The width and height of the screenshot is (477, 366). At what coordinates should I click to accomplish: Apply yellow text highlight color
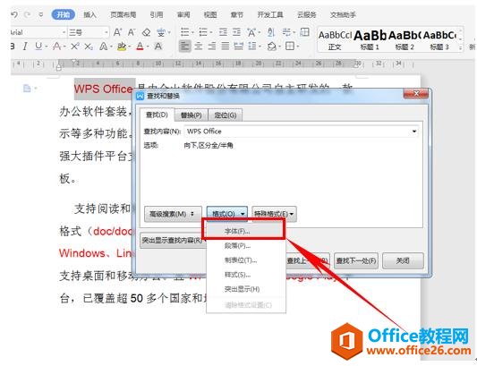(122, 47)
